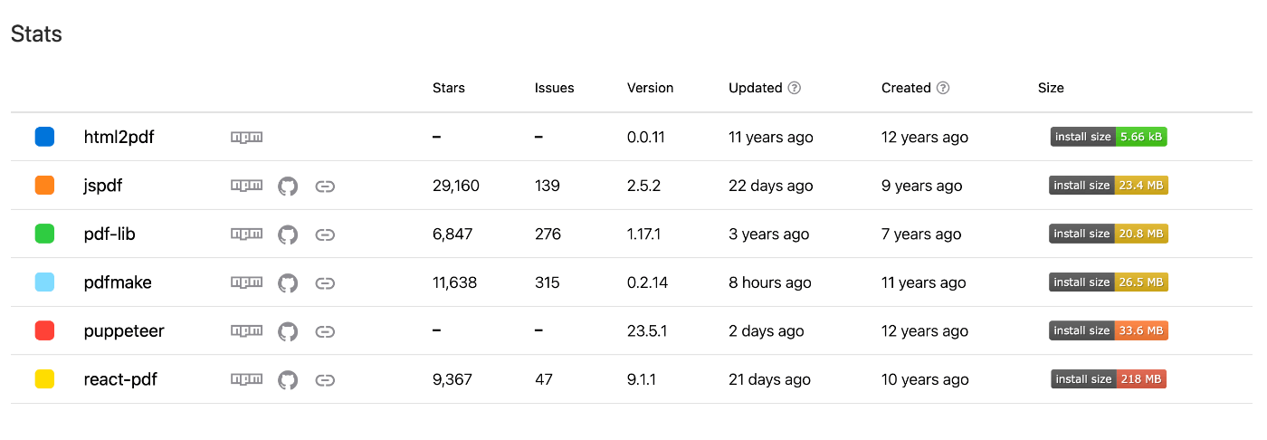Click the help icon next to Updated
This screenshot has width=1267, height=440.
point(795,88)
